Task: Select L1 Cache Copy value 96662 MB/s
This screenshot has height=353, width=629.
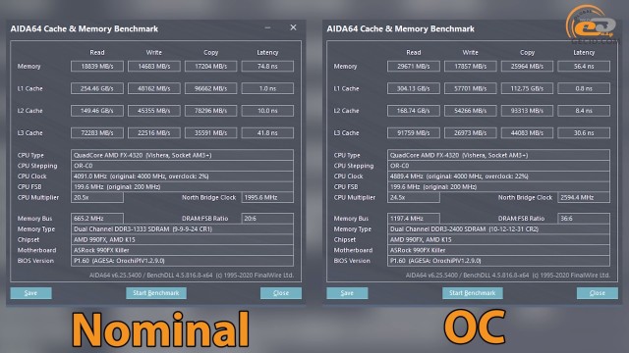Action: pyautogui.click(x=210, y=88)
